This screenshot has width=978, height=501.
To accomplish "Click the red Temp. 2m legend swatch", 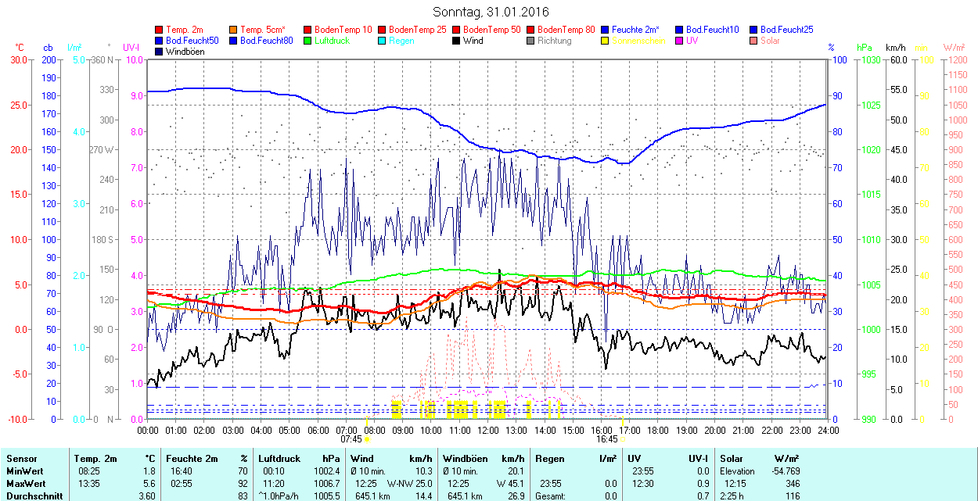I will (x=160, y=30).
